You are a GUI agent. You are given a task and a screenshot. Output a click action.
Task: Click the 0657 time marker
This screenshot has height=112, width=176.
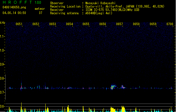(x=119, y=24)
